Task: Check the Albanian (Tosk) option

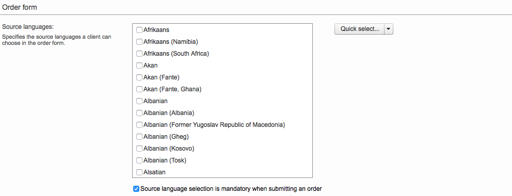Action: 139,160
